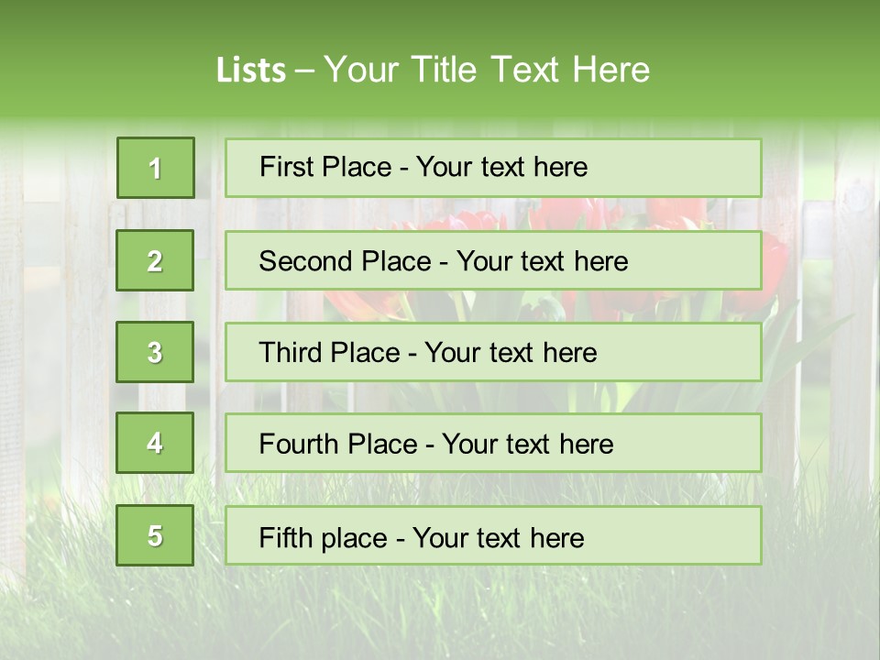Click the red tulips in background image
880x660 pixels.
point(561,216)
